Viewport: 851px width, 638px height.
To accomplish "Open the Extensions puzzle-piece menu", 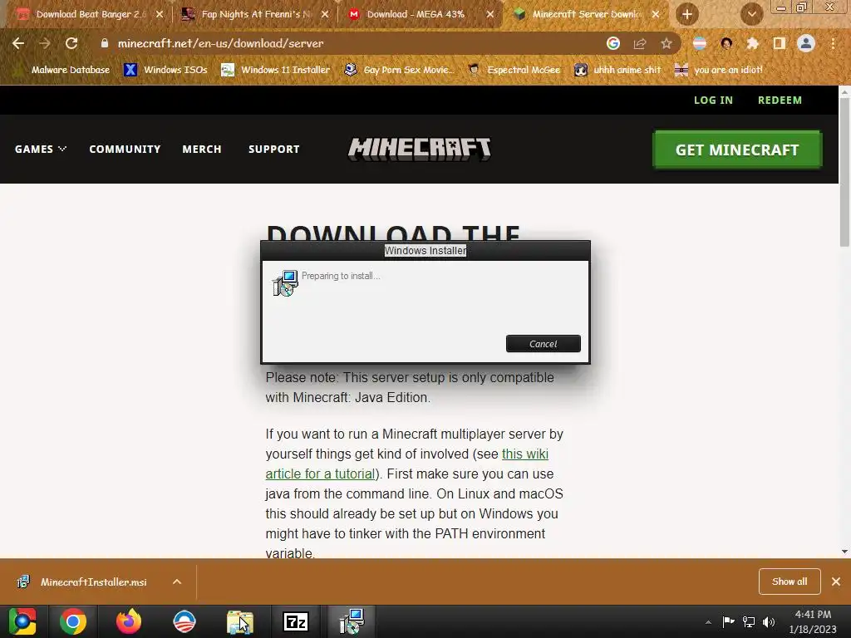I will pos(752,43).
